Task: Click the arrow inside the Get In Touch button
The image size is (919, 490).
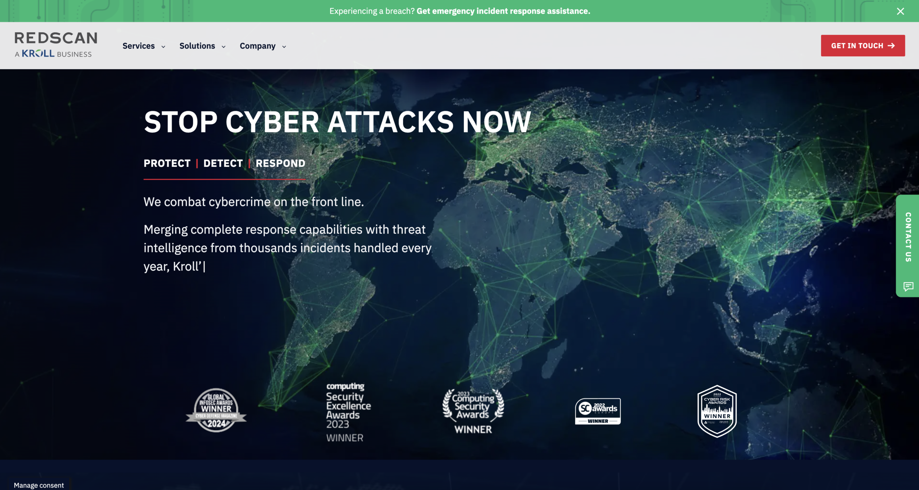Action: 891,46
